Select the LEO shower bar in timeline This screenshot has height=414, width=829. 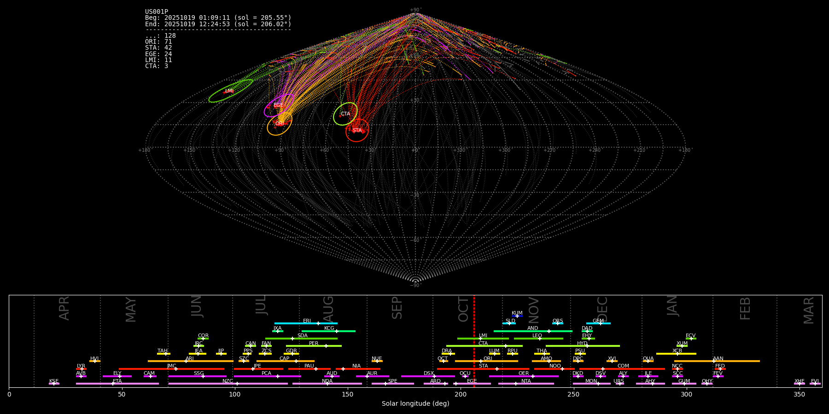[538, 339]
